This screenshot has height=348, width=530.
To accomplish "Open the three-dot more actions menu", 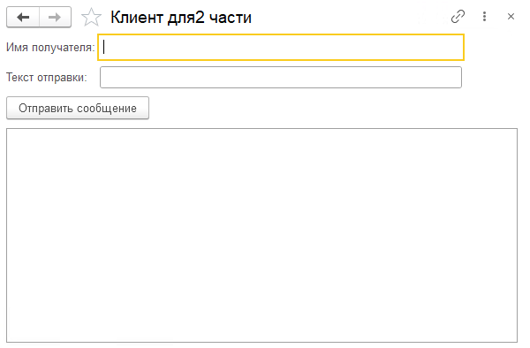I will 484,16.
